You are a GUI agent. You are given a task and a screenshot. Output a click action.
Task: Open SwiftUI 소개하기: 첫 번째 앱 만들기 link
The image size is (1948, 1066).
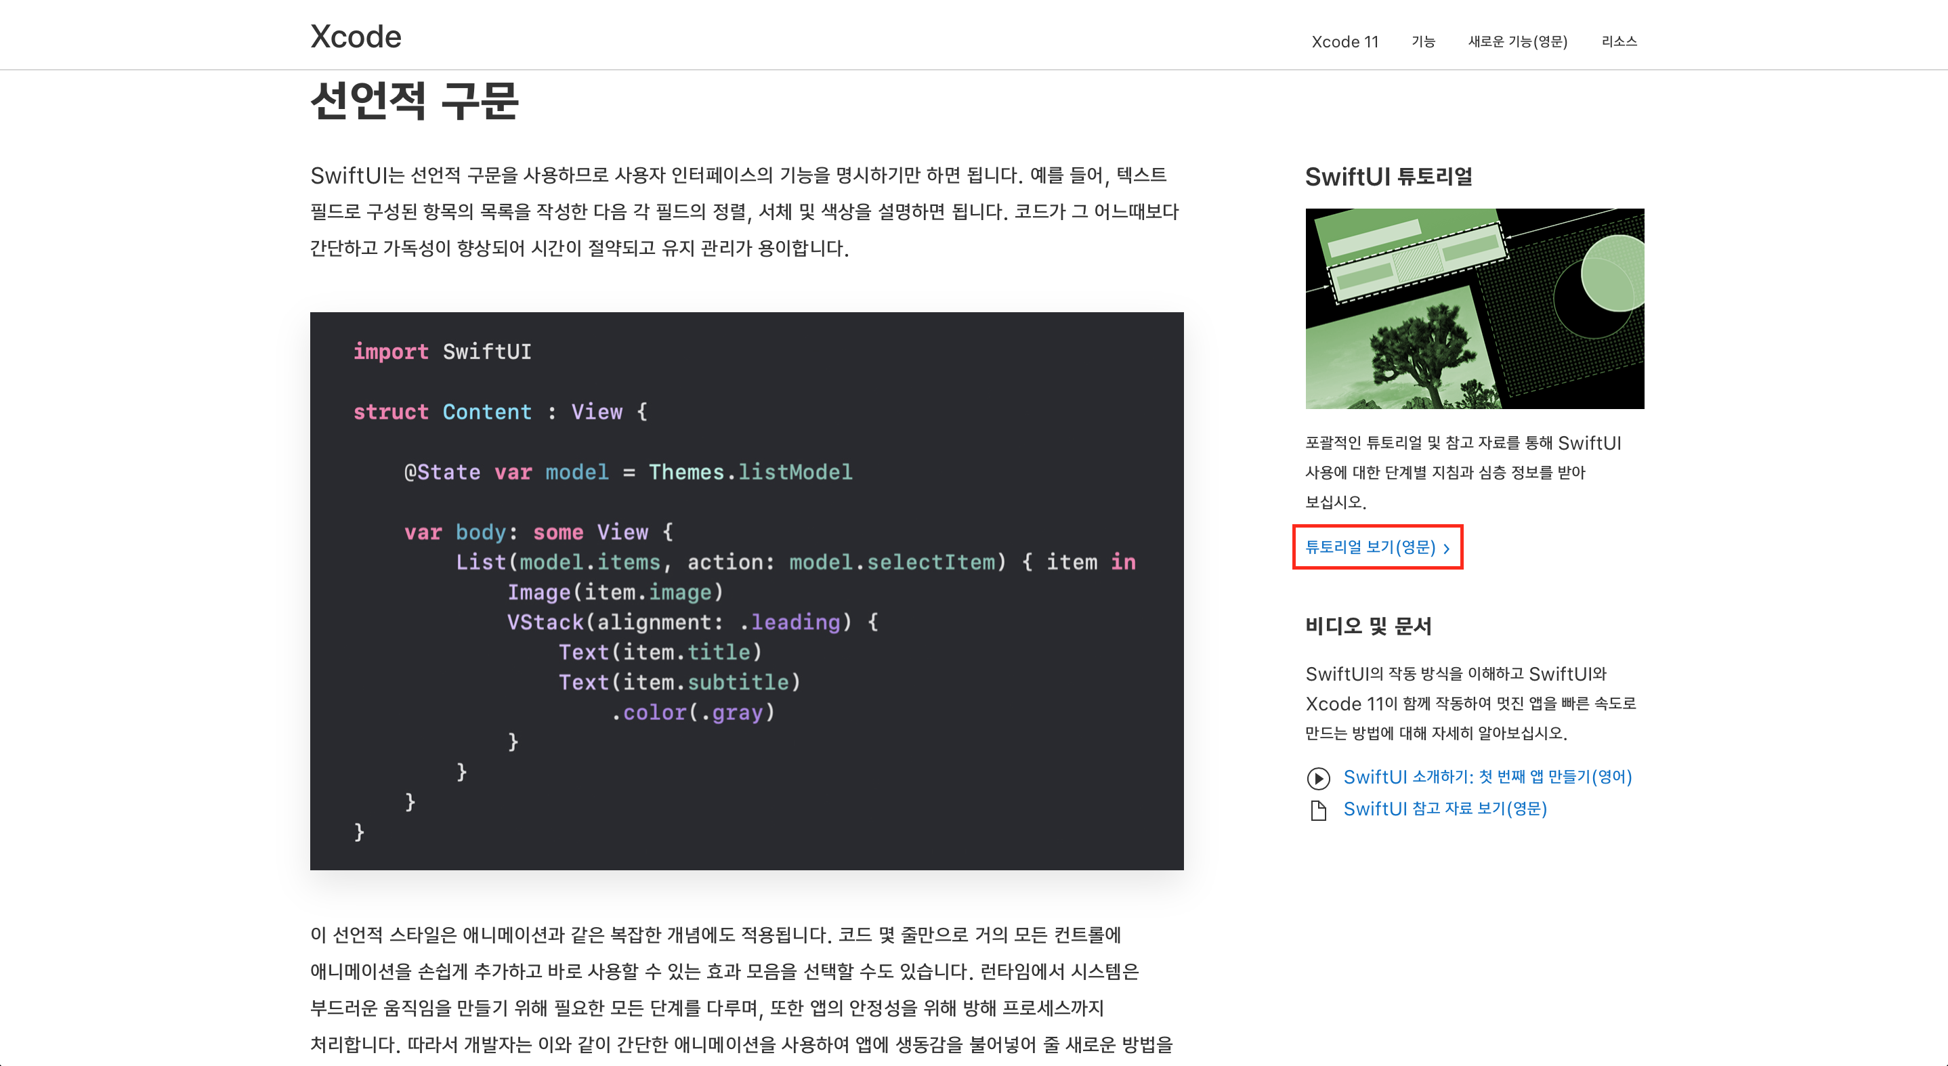point(1487,777)
